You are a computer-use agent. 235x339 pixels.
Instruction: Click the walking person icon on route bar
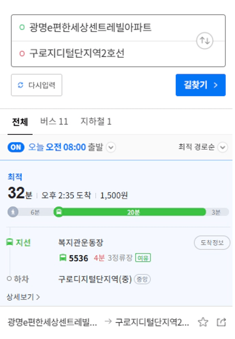[13, 212]
